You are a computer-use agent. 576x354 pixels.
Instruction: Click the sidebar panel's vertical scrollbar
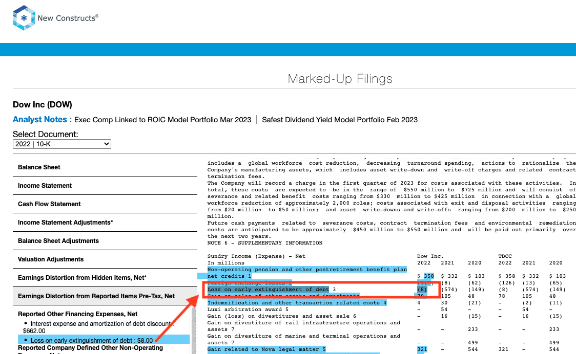click(x=194, y=329)
